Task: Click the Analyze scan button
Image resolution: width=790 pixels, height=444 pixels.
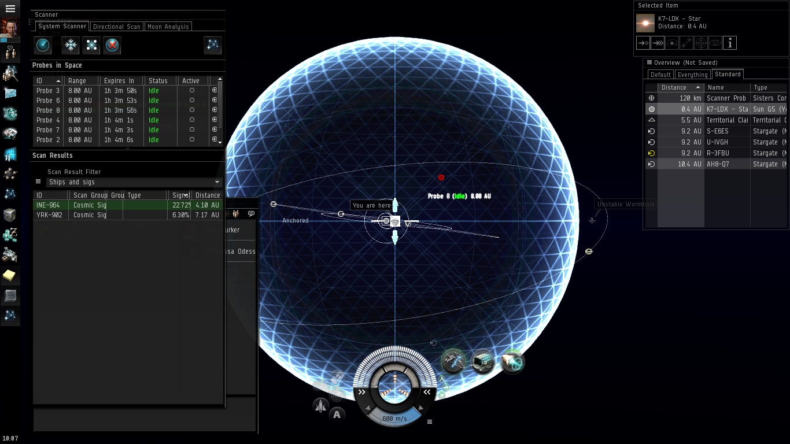Action: (x=43, y=45)
